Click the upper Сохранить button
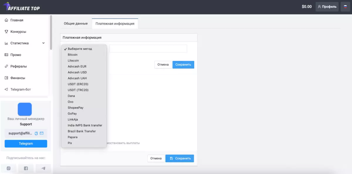This screenshot has width=352, height=174. click(x=183, y=64)
